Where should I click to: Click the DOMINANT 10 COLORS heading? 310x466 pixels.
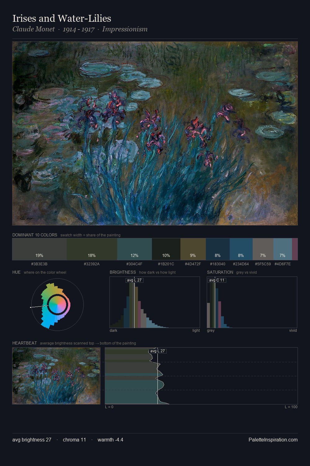click(x=35, y=235)
